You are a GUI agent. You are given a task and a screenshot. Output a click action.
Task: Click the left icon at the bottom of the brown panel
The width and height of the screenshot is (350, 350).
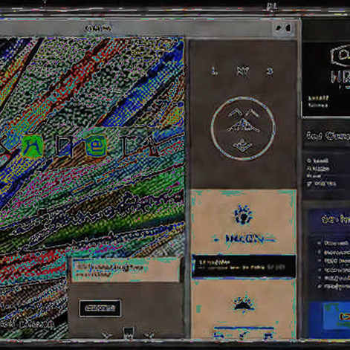107,334
